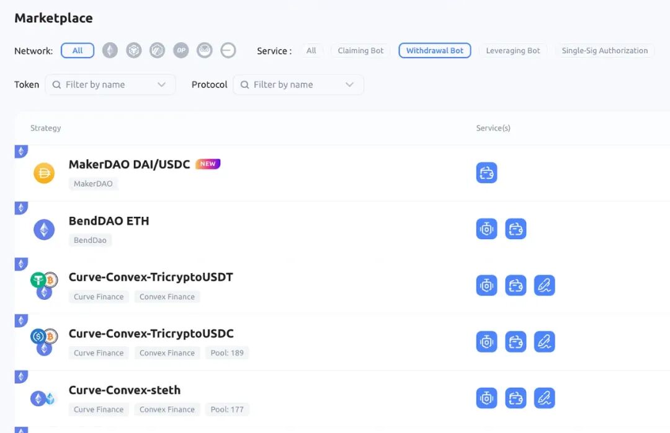670x433 pixels.
Task: Open the MakerDAO DAI/USDC strategy
Action: click(129, 164)
